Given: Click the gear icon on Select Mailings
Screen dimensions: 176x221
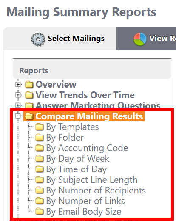Looking at the screenshot, I should [x=38, y=39].
